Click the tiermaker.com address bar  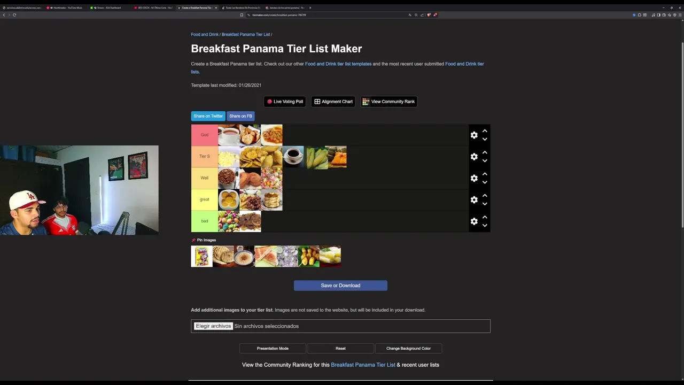point(326,15)
